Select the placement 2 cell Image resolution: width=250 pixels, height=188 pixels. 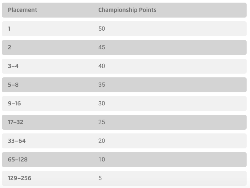tap(10, 47)
